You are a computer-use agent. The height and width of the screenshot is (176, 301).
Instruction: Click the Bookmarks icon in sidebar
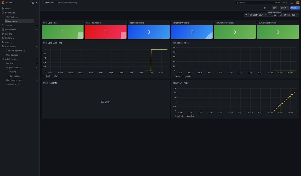pos(3,13)
